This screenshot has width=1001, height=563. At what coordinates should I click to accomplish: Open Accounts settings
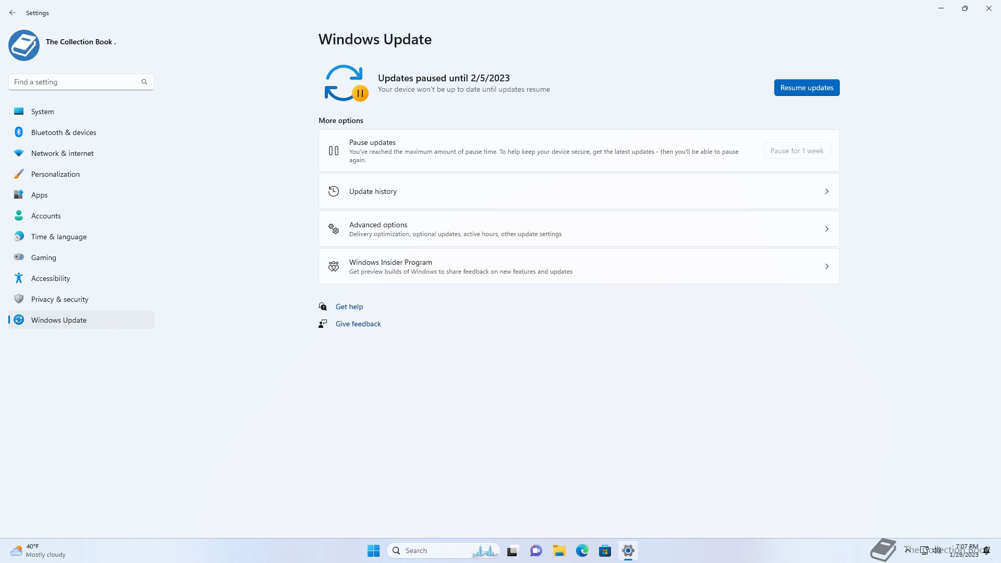point(81,215)
